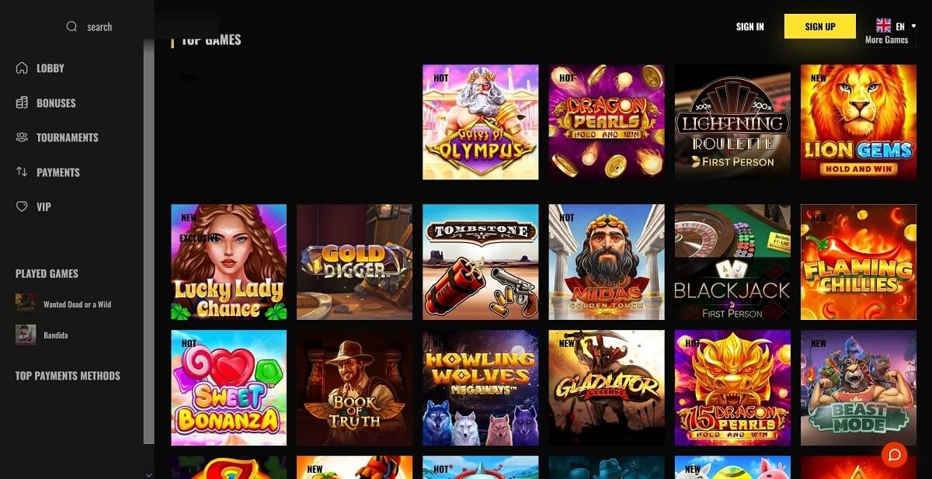Open Tournaments via its people icon
Screen dimensions: 932x479
[22, 137]
